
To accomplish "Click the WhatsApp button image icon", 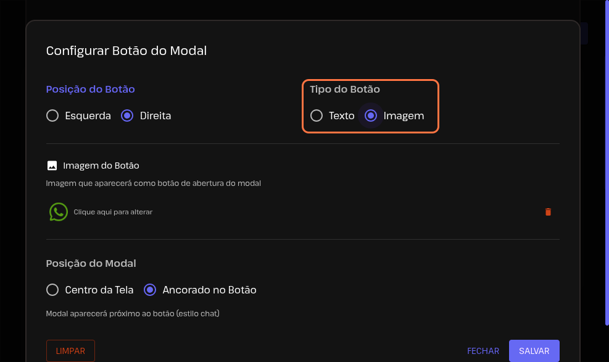I will [58, 212].
